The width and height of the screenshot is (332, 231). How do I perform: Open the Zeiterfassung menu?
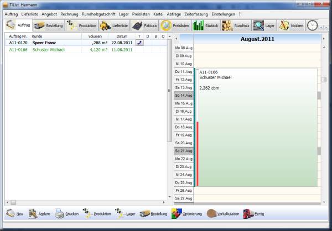pyautogui.click(x=196, y=14)
